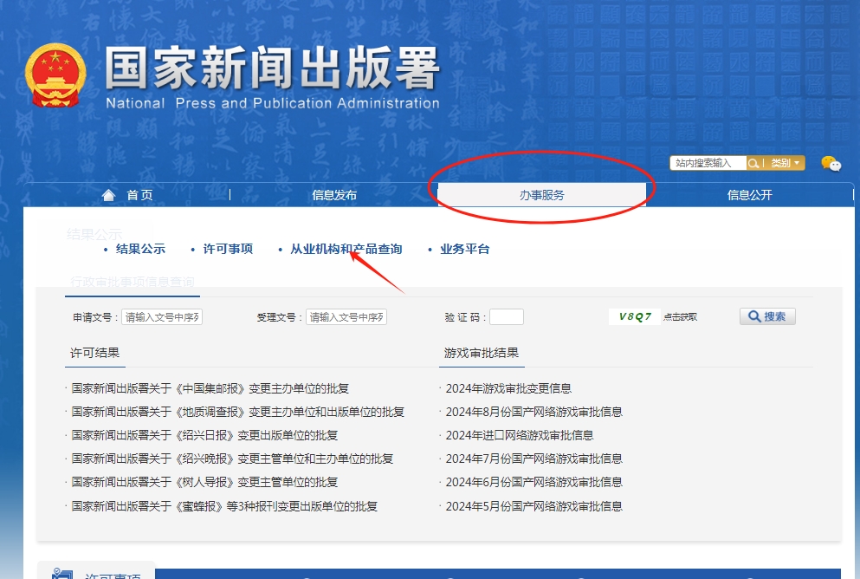
Task: Open the 信息公开 navigation tab
Action: (749, 195)
